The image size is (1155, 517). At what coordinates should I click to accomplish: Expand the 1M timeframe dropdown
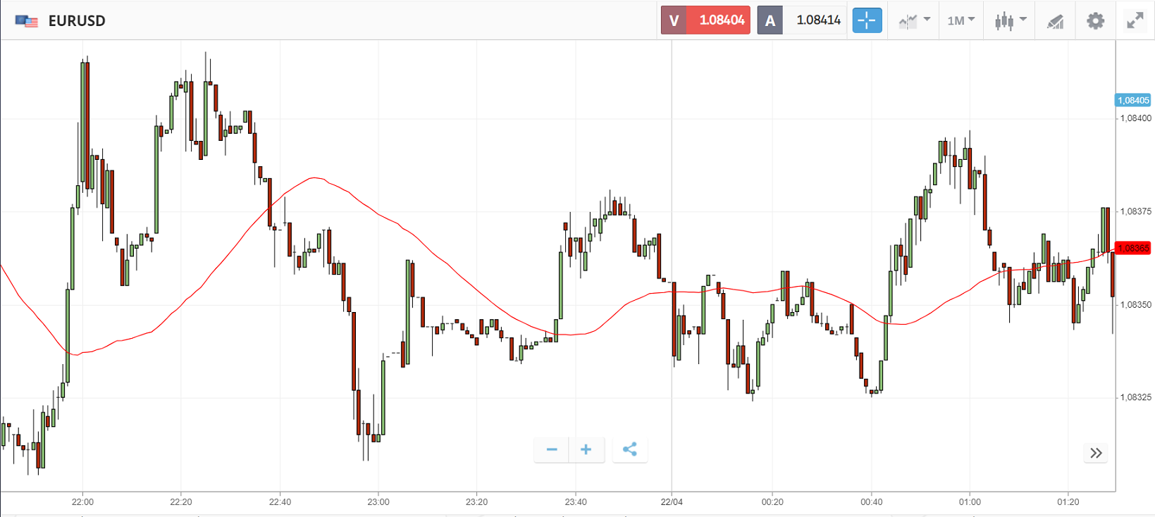click(x=961, y=20)
